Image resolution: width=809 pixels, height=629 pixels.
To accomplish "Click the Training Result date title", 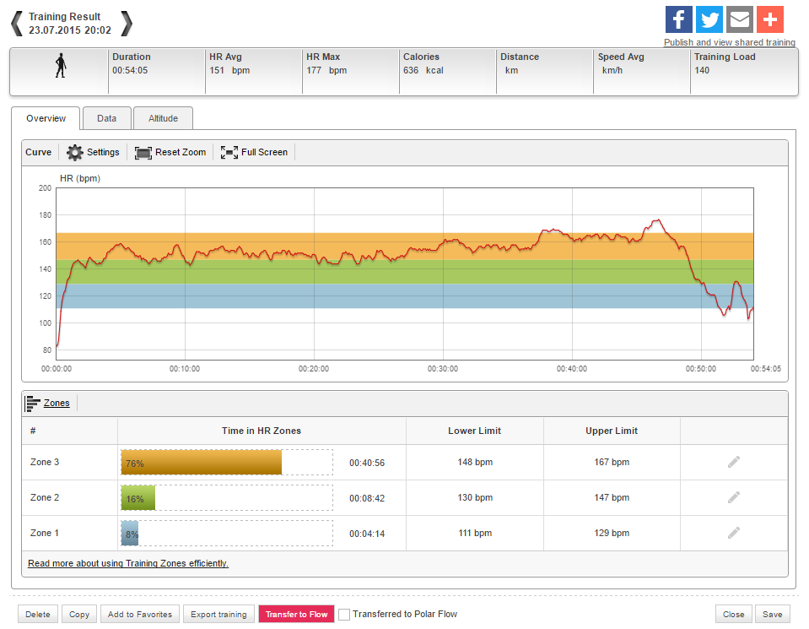I will 70,24.
